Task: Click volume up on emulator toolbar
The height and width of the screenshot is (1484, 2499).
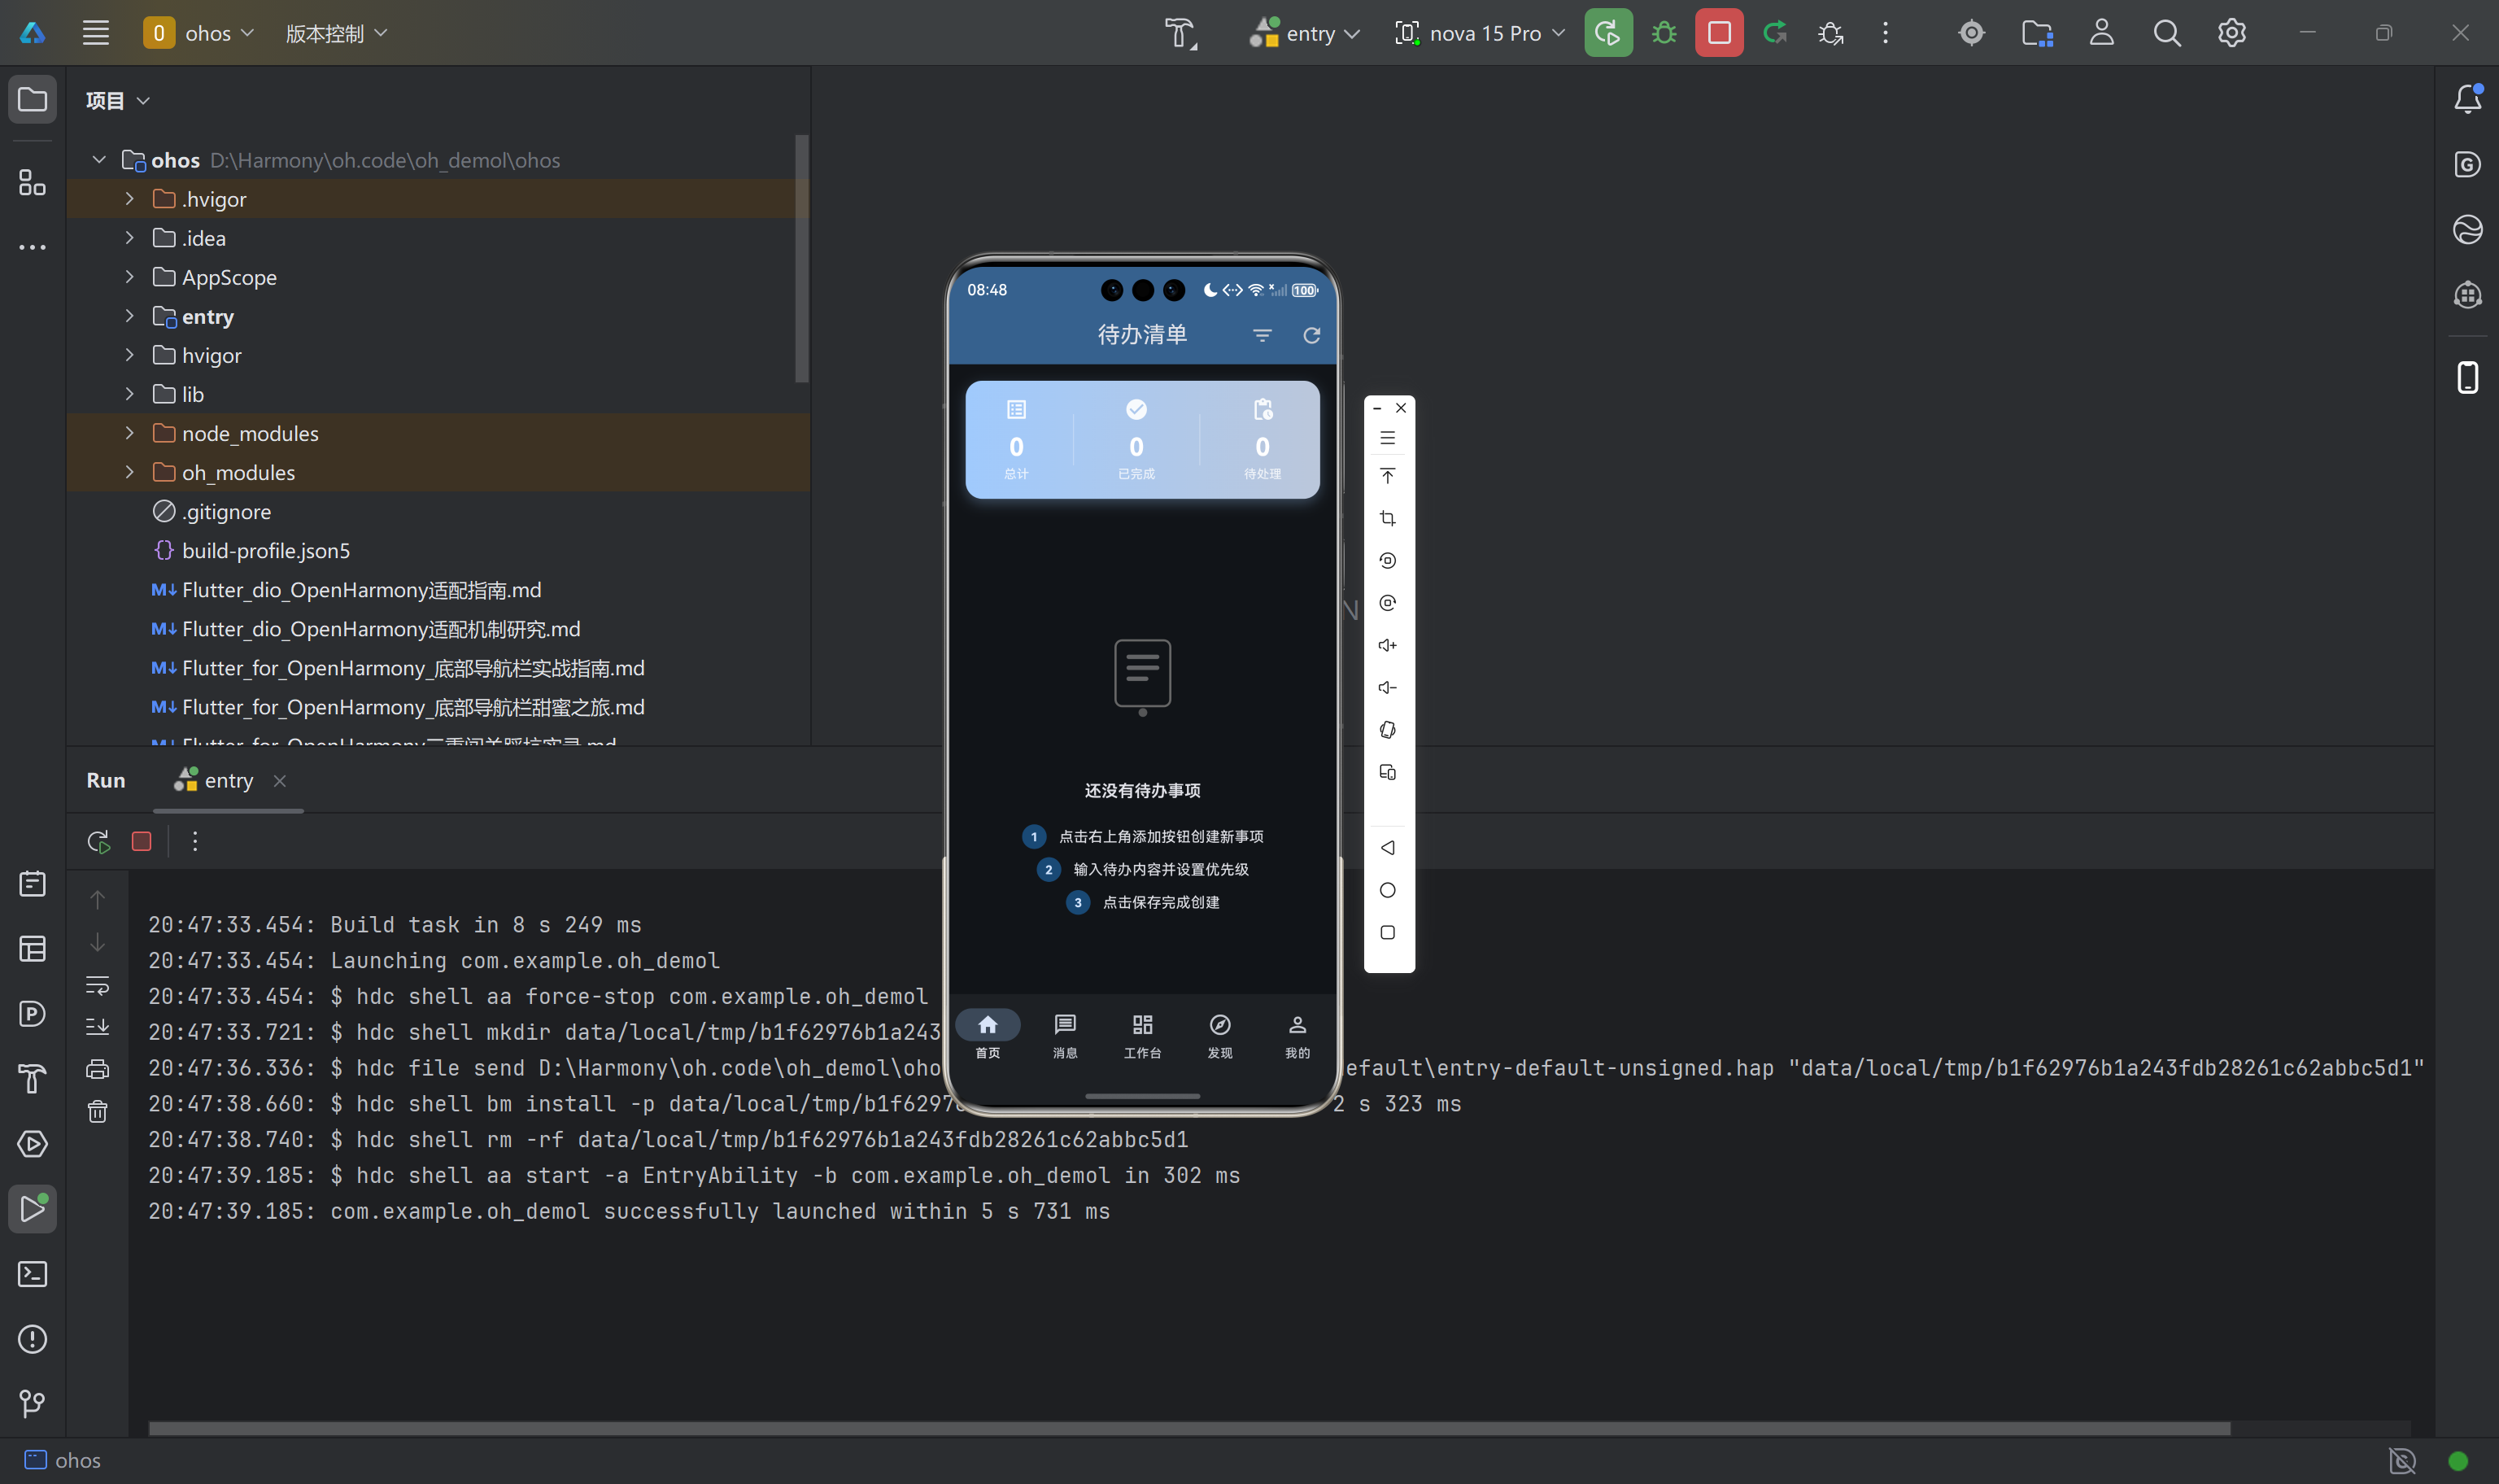Action: [1388, 645]
